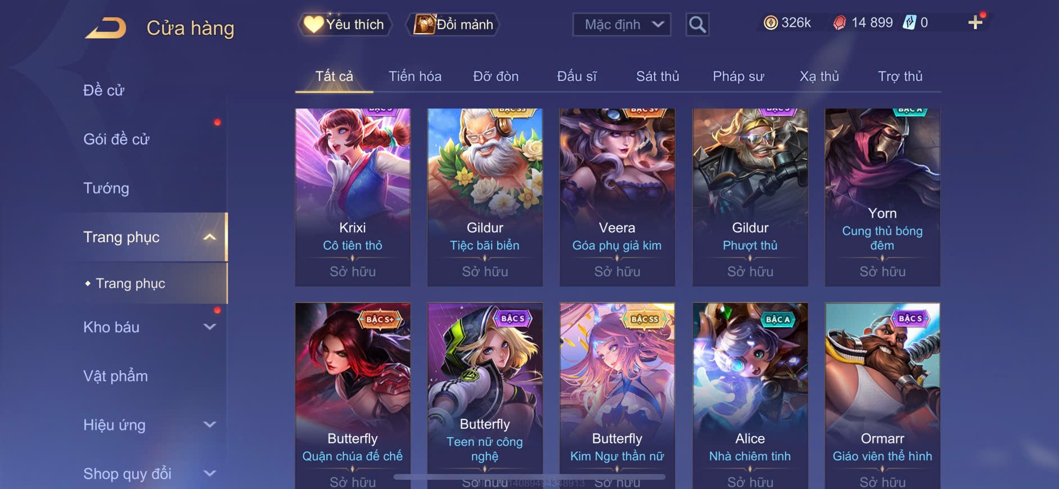Viewport: 1059px width, 489px height.
Task: Open Tướng in the sidebar
Action: [106, 188]
